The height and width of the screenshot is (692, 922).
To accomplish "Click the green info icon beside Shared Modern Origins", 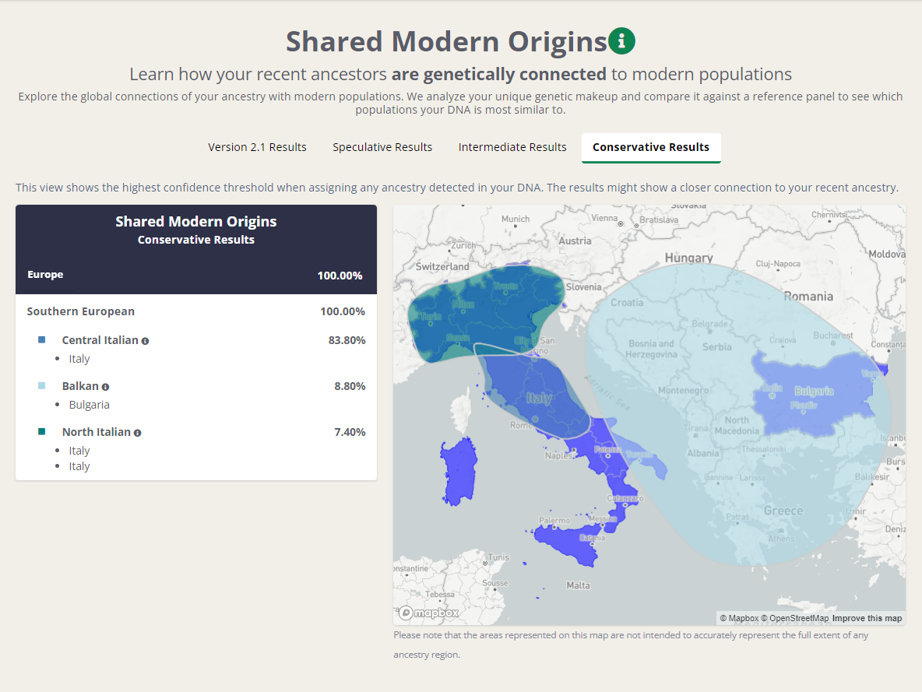I will coord(621,41).
